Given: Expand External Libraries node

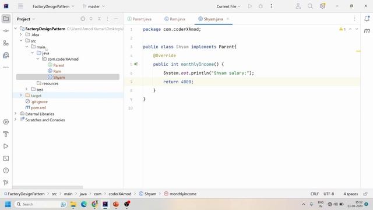Looking at the screenshot, I should point(16,114).
